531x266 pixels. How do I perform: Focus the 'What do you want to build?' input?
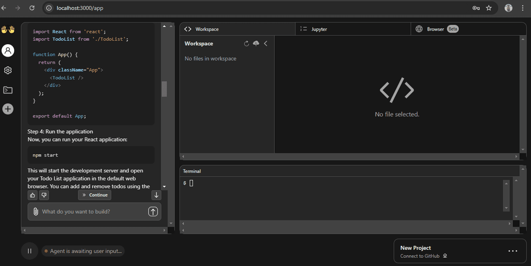(93, 212)
